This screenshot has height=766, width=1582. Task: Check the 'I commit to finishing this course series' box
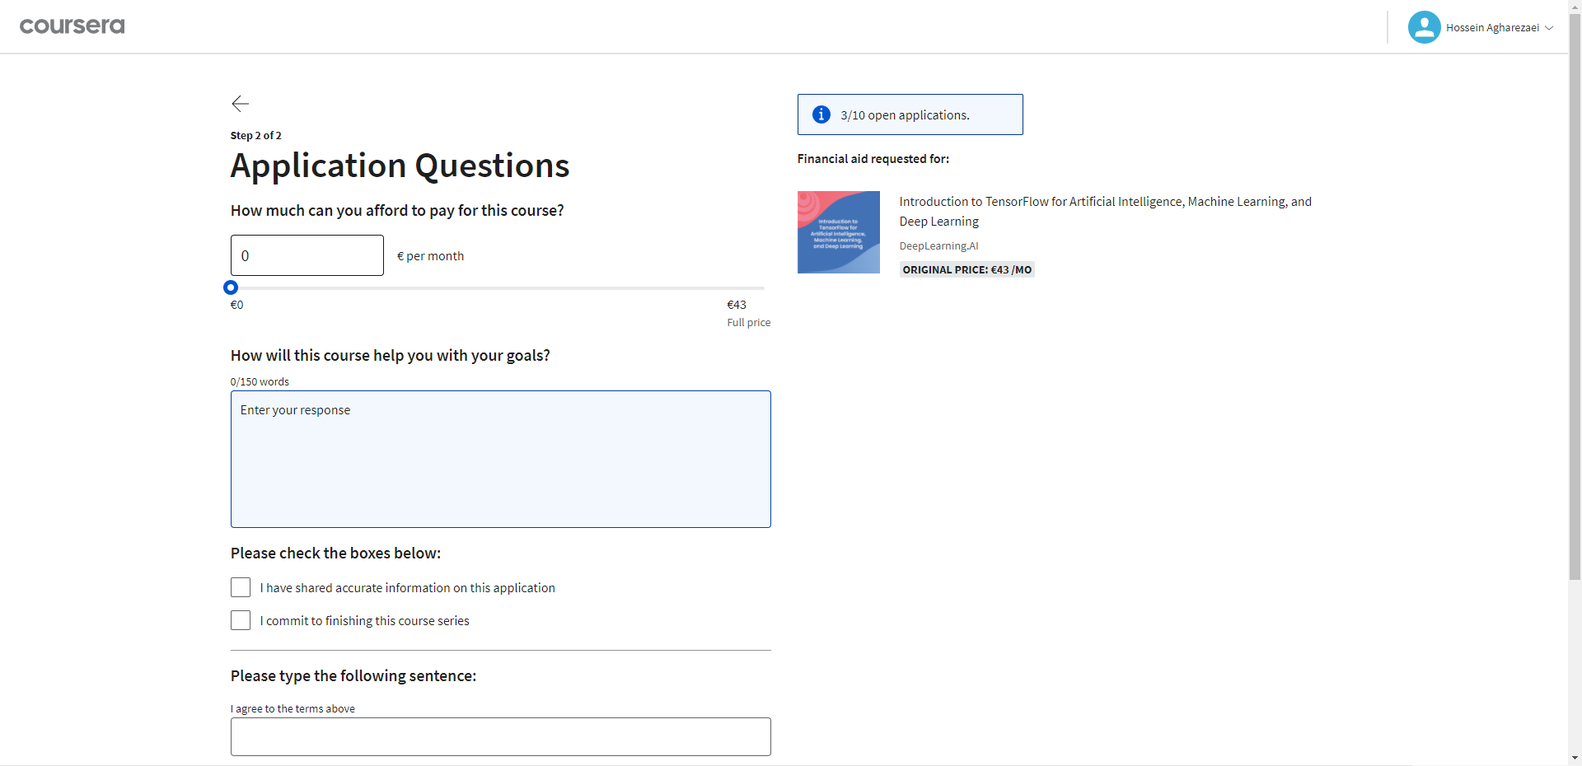pos(240,620)
